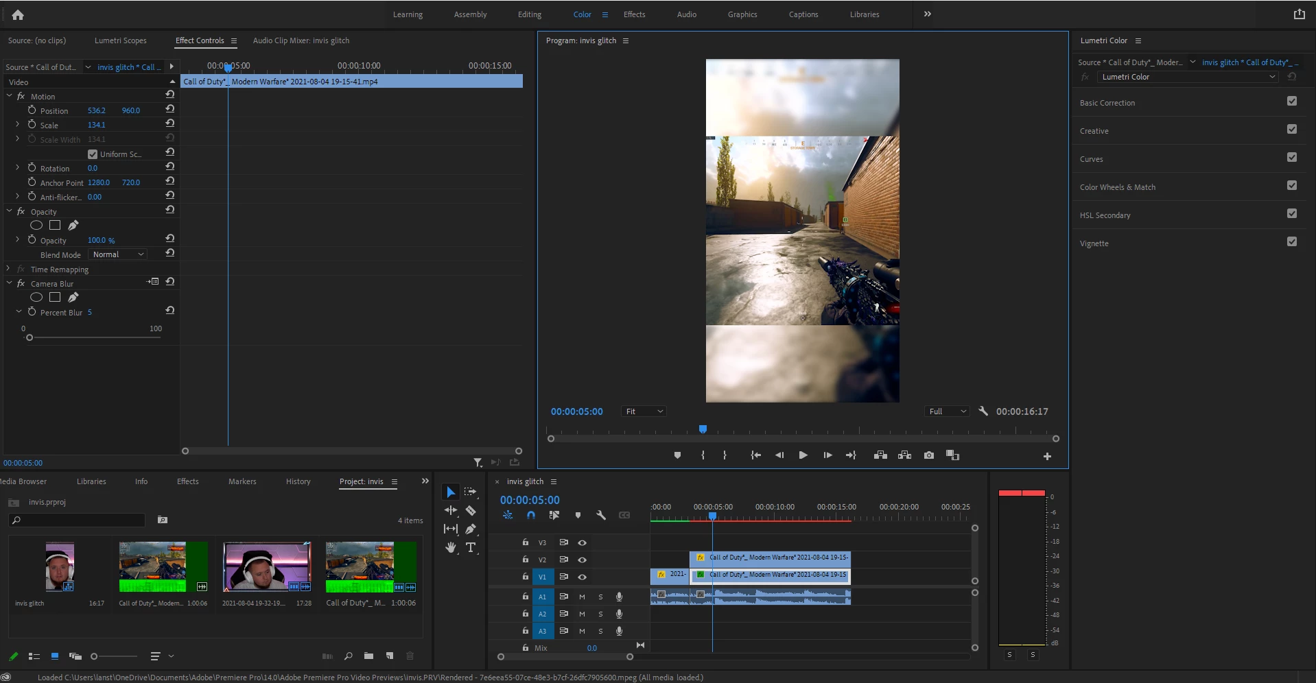The image size is (1316, 683).
Task: Mute audio track A1
Action: click(x=582, y=597)
